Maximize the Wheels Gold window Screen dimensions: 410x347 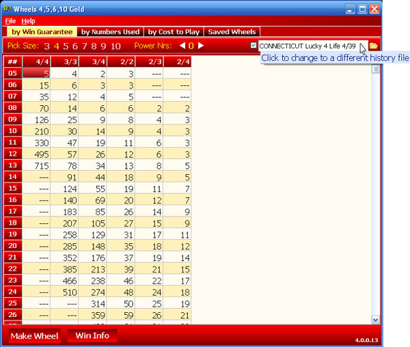pyautogui.click(x=362, y=9)
